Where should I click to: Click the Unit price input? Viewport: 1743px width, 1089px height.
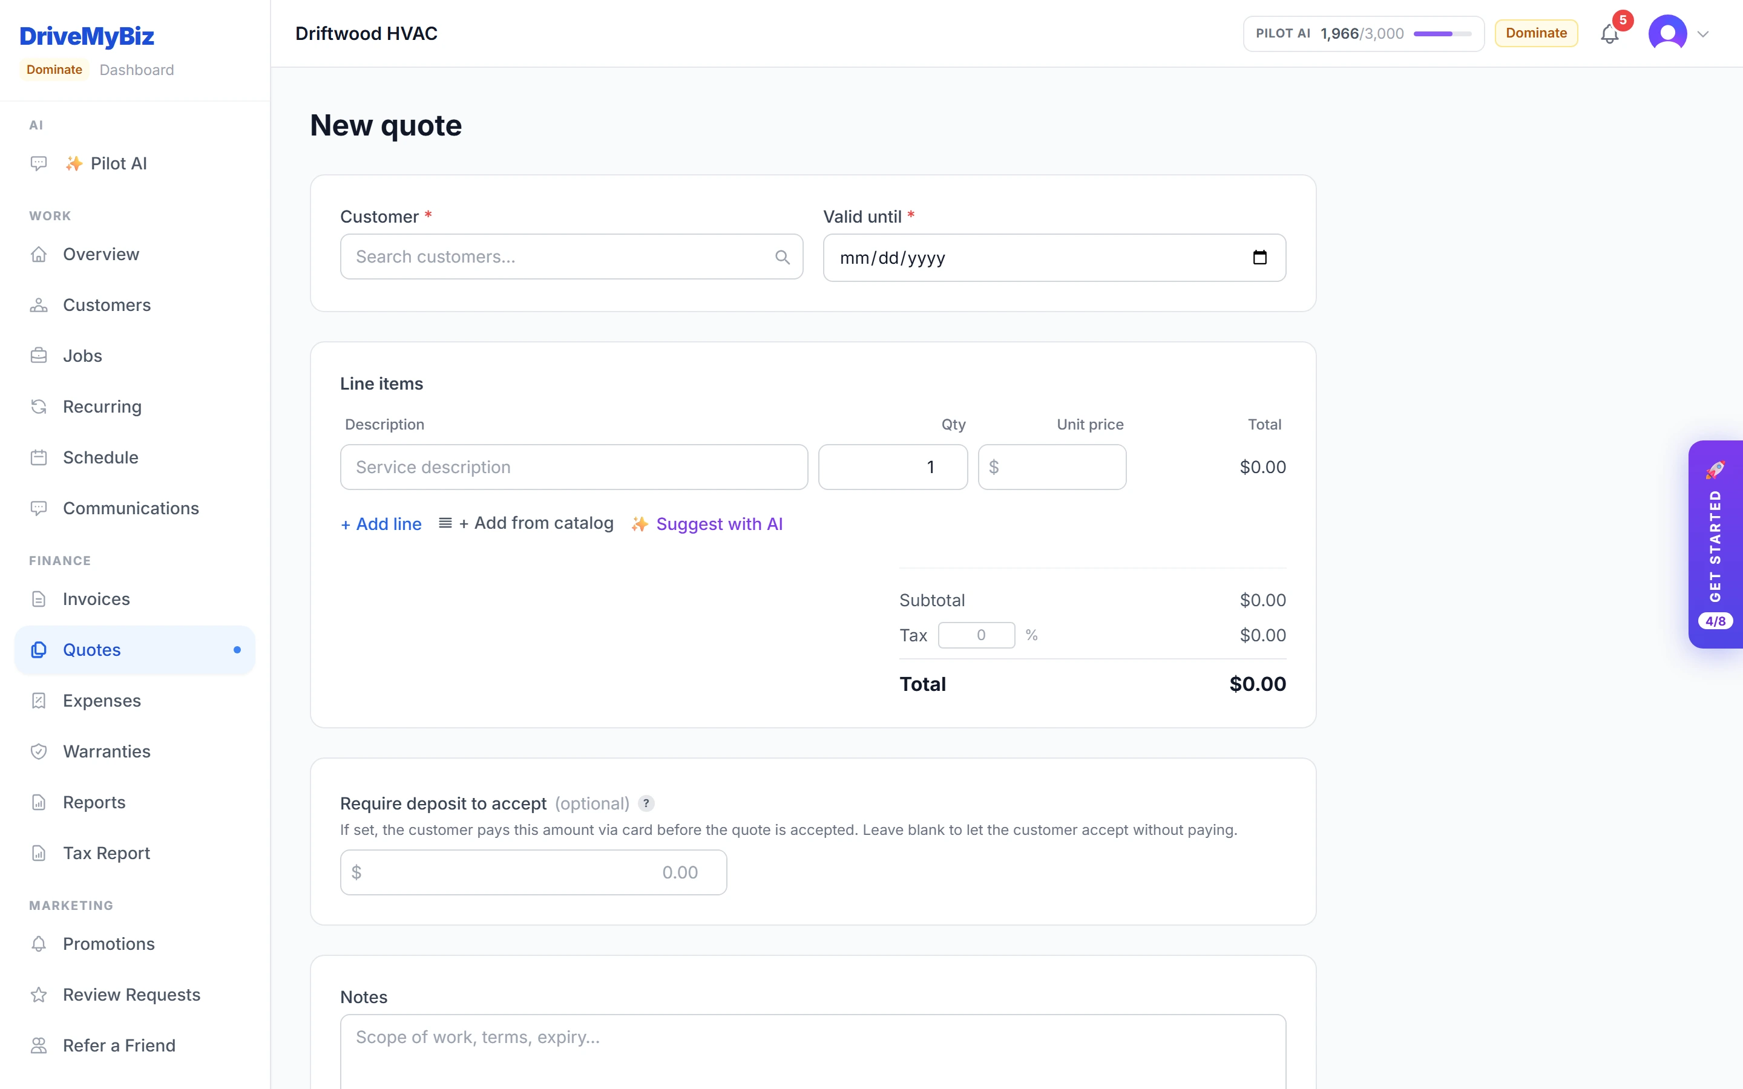click(x=1052, y=468)
